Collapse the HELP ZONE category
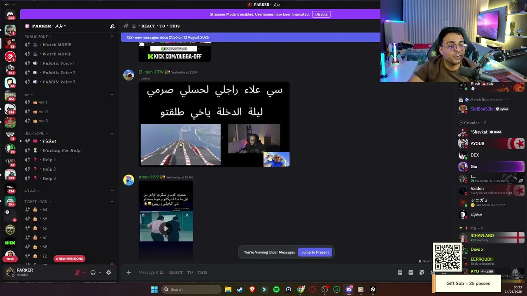This screenshot has height=296, width=527. point(36,133)
